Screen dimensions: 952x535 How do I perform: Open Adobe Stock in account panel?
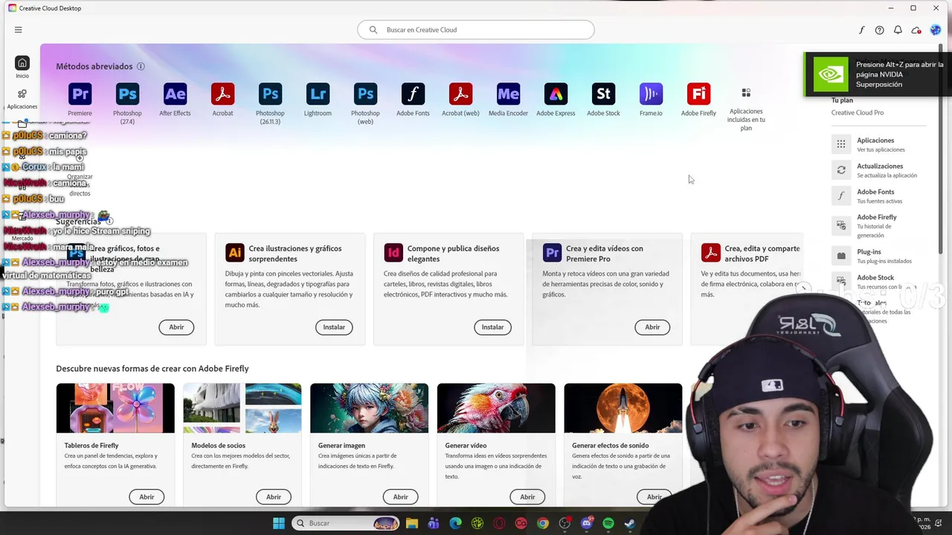(878, 282)
